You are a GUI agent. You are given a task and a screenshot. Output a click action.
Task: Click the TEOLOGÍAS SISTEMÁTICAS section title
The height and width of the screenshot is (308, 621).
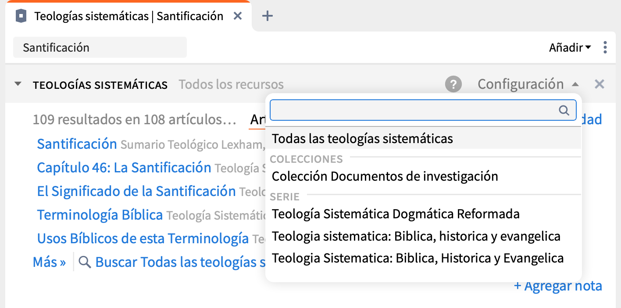click(x=100, y=85)
